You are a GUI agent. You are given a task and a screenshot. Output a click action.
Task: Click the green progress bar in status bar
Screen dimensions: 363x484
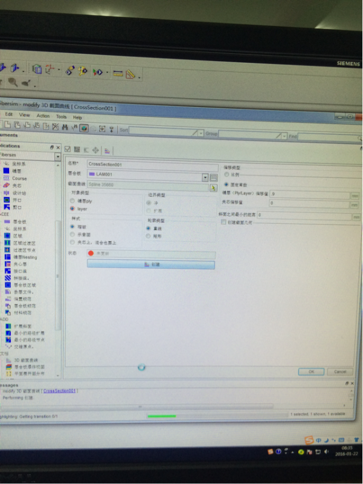(x=161, y=416)
